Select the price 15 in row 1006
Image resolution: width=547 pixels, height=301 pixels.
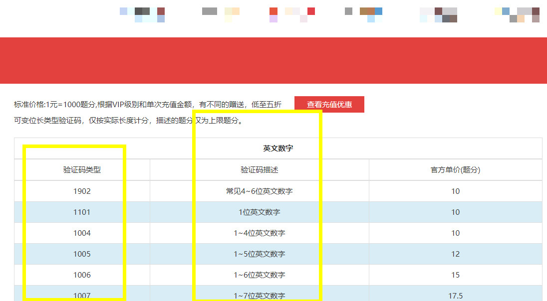[455, 275]
